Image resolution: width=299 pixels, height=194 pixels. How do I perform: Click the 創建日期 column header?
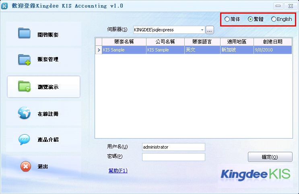273,42
